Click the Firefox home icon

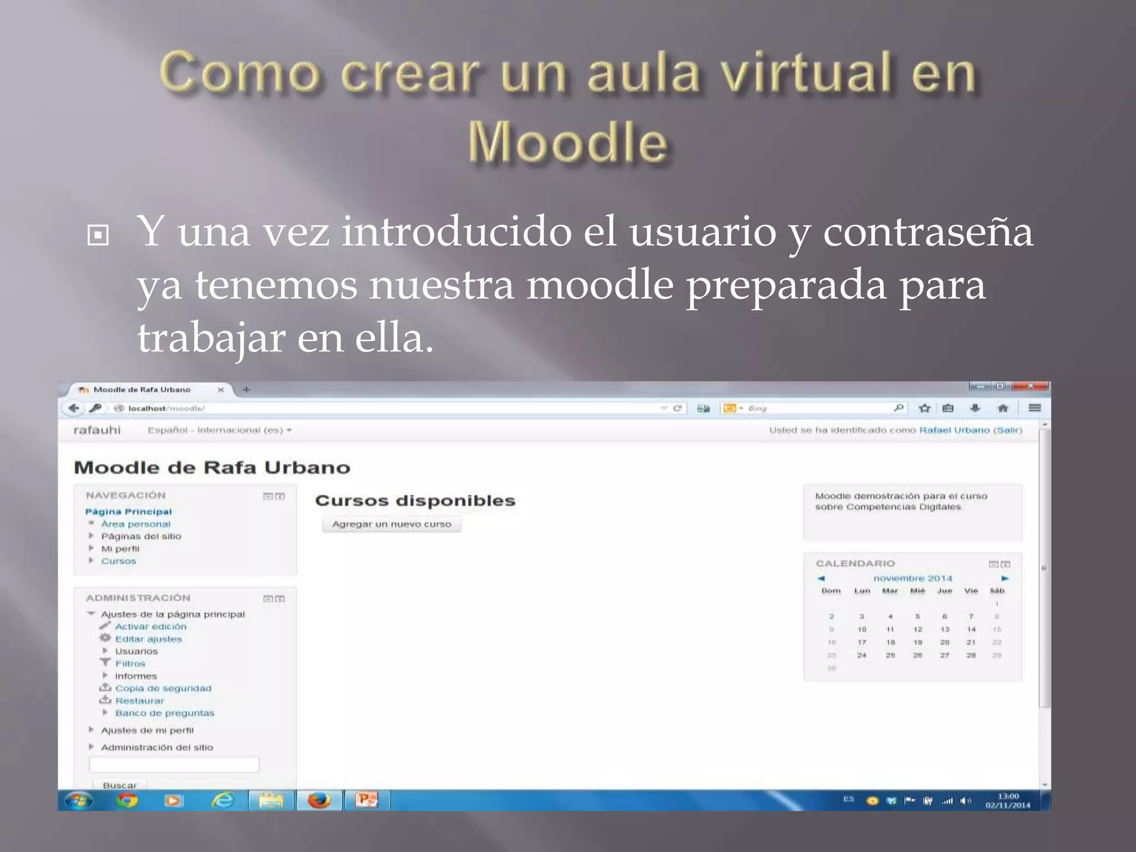click(x=1003, y=408)
